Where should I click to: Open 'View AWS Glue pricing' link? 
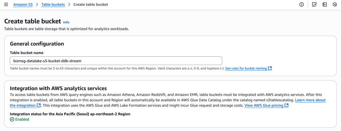264,105
